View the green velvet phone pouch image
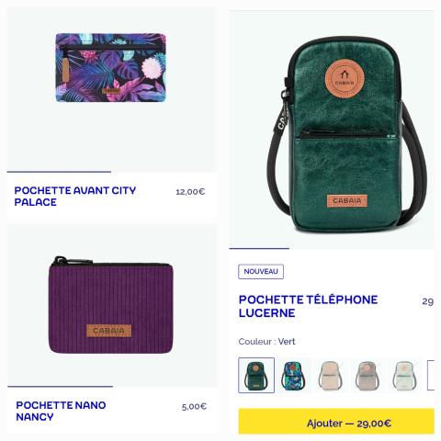Viewport: 441px width, 441px height. (x=345, y=135)
